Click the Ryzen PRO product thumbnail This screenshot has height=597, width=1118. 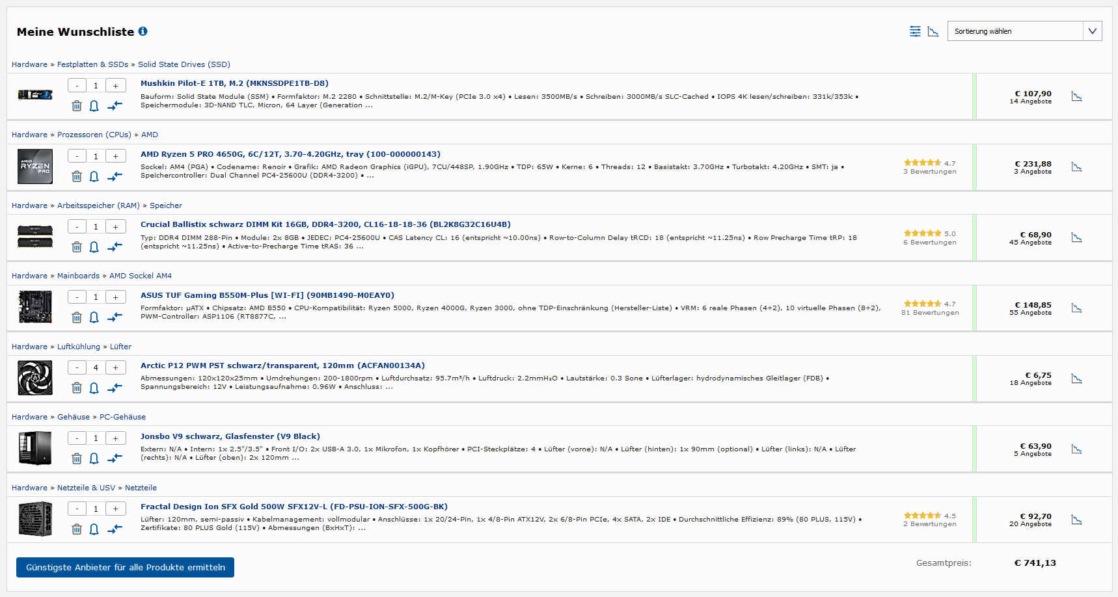[35, 166]
